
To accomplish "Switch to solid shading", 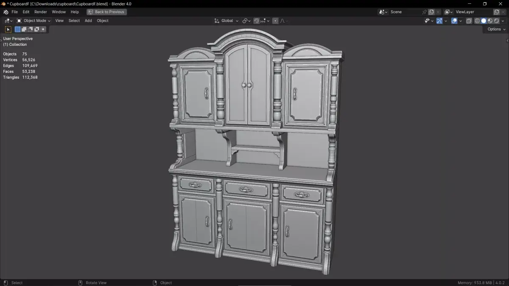I will [x=484, y=20].
